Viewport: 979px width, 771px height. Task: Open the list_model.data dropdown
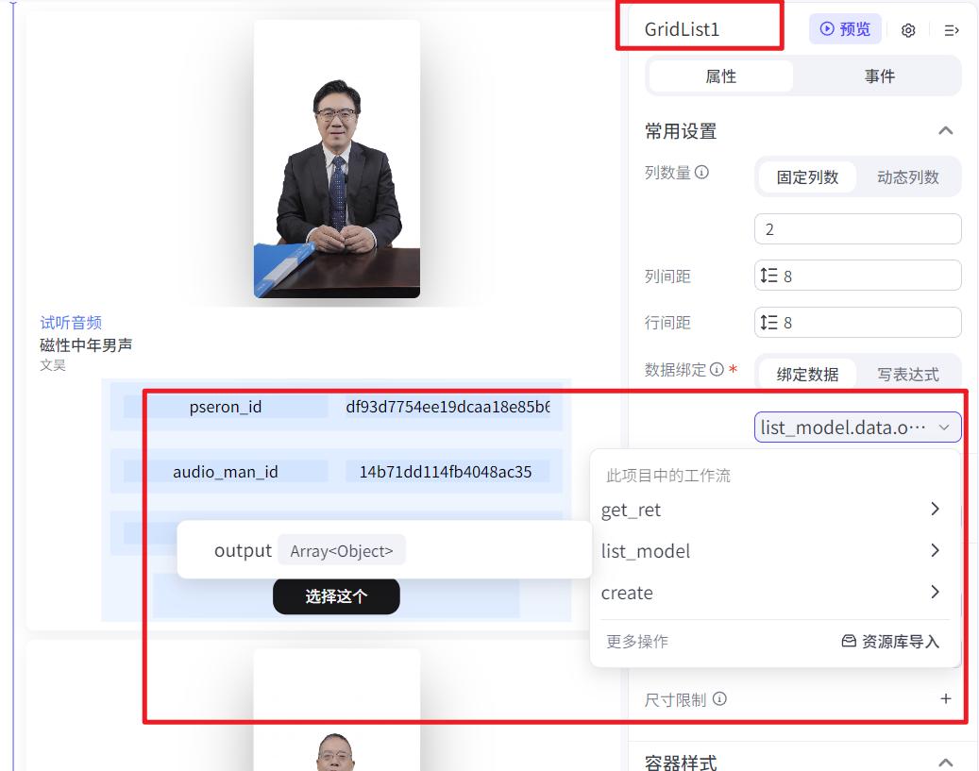pyautogui.click(x=857, y=427)
